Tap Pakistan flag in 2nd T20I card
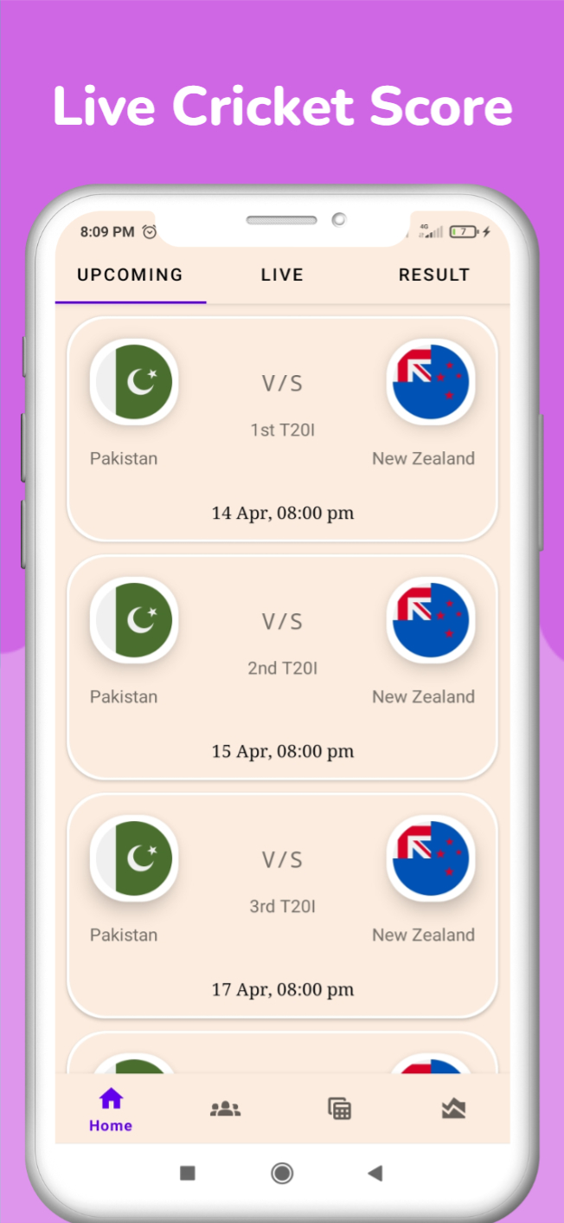This screenshot has width=564, height=1223. [x=134, y=620]
